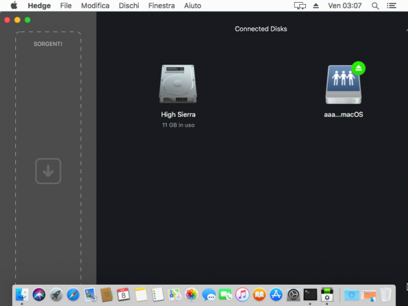Open Spotlight search in menu bar
This screenshot has height=306, width=408.
click(x=375, y=6)
